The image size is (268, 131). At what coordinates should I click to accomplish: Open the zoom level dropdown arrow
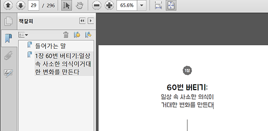[141, 6]
